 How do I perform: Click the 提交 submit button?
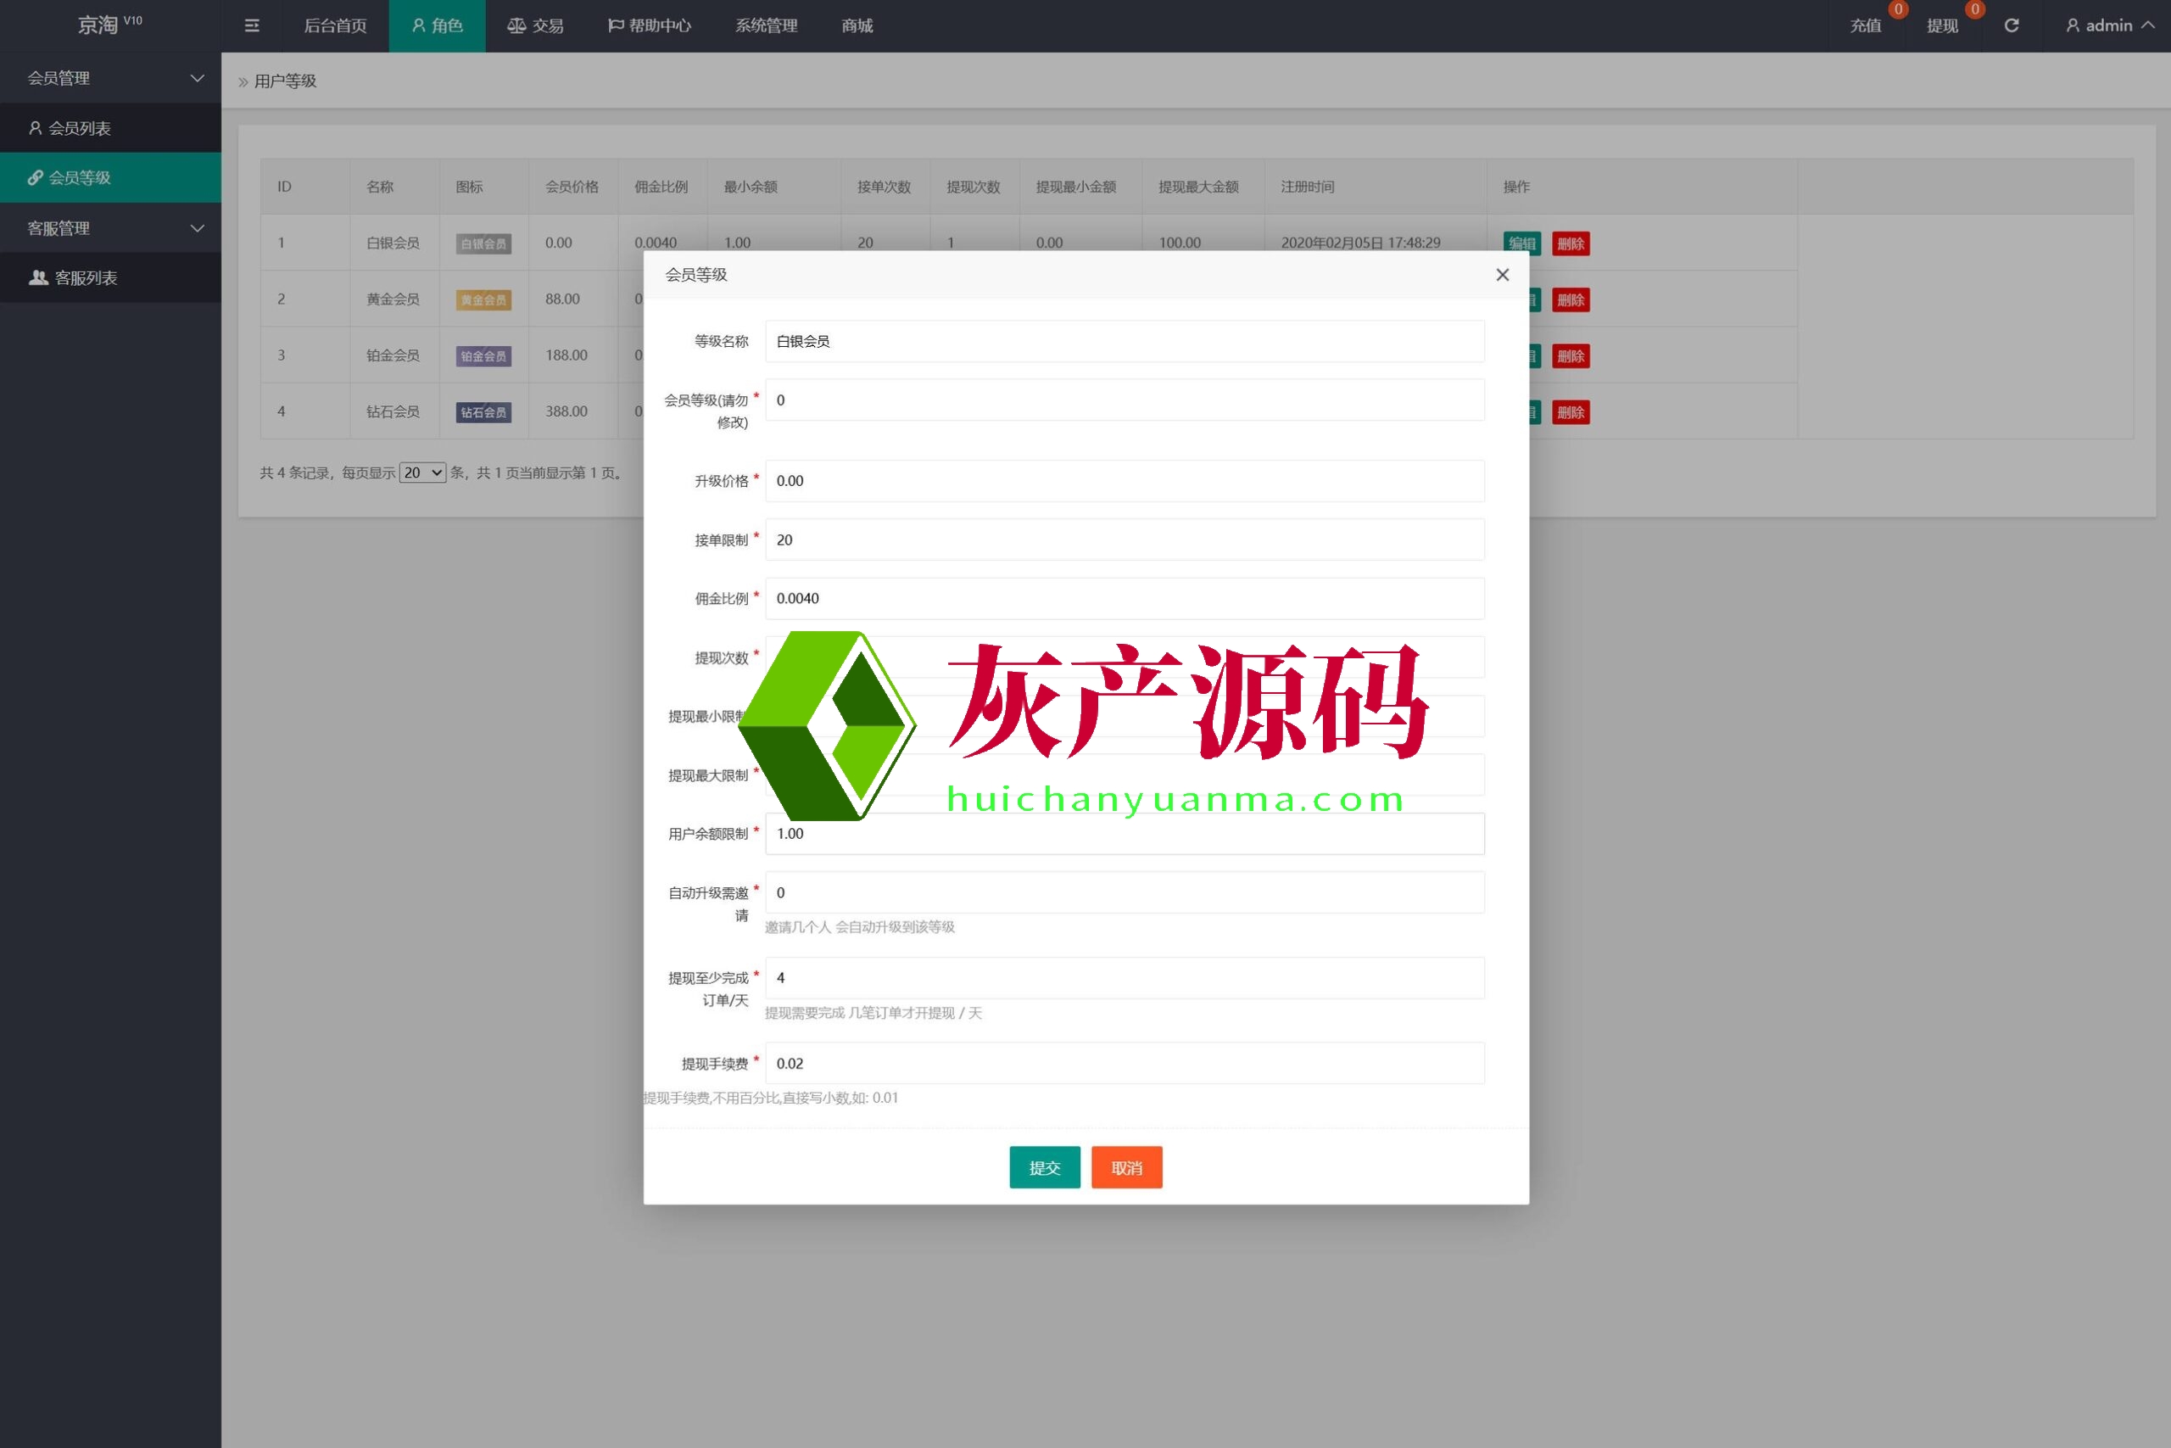[x=1044, y=1167]
